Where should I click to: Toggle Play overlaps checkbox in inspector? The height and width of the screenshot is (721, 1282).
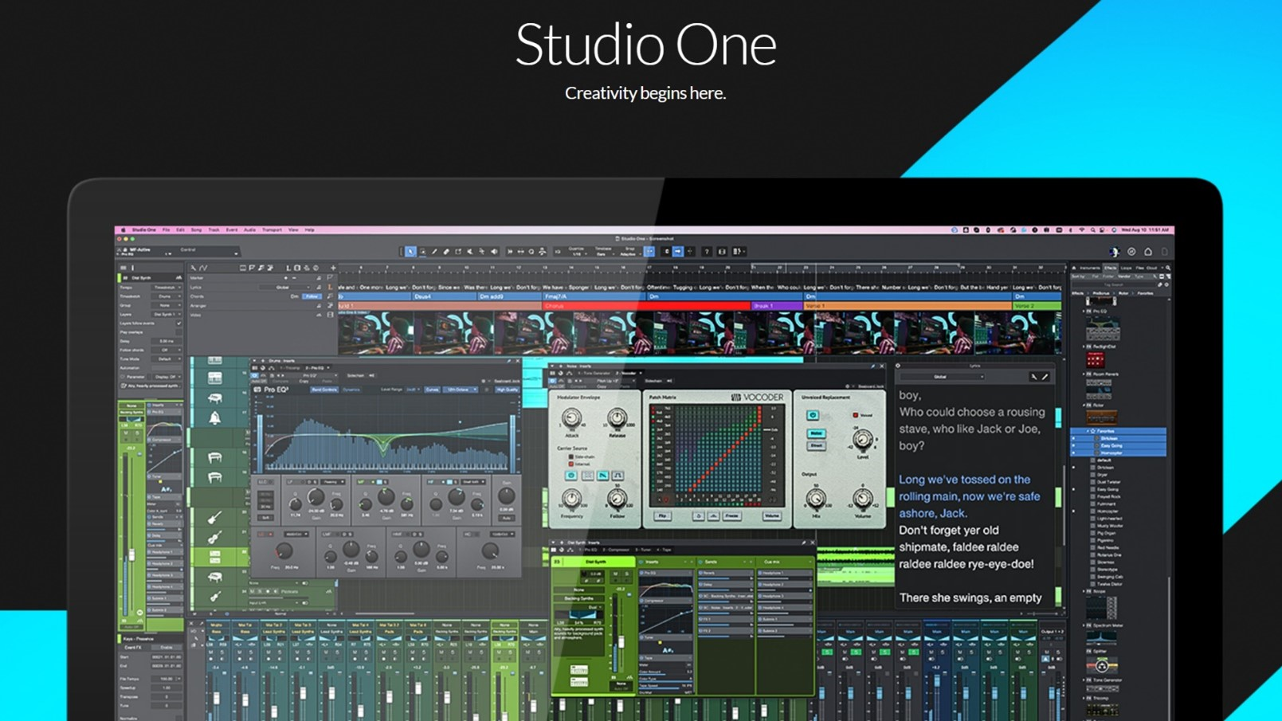(x=179, y=332)
